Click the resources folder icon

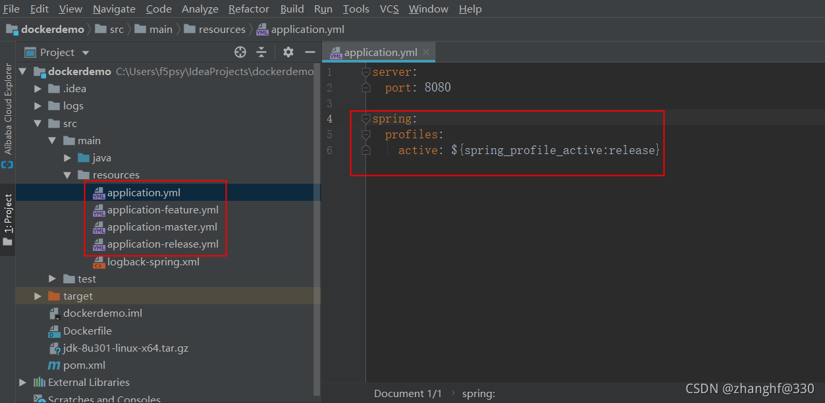click(x=83, y=175)
